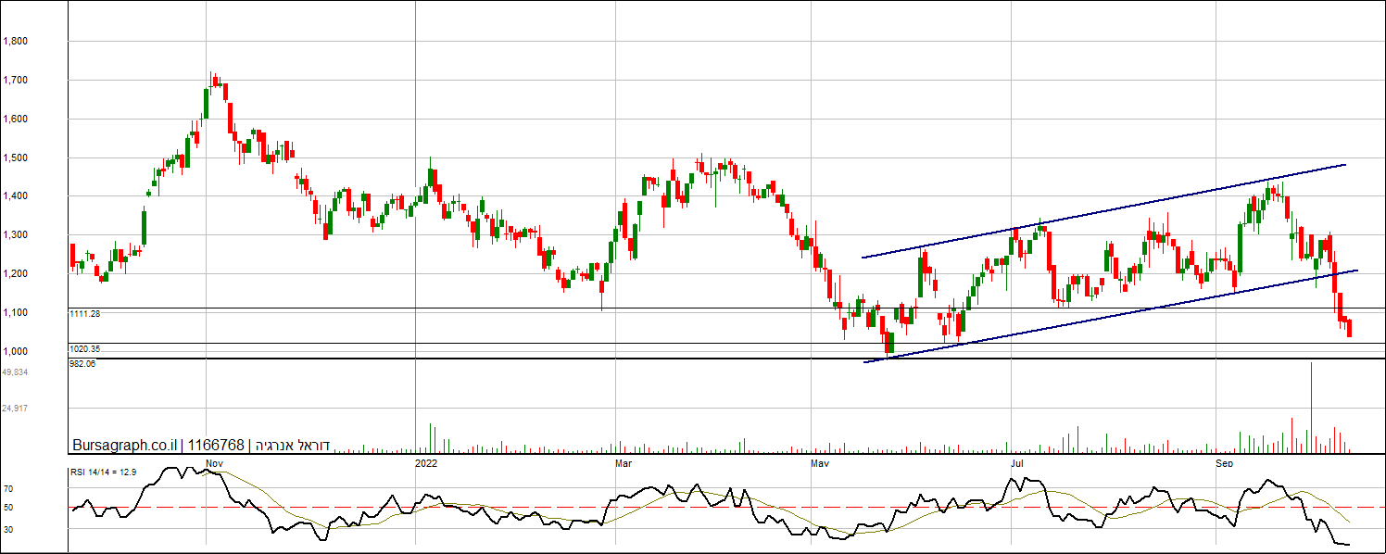Select the Sep date marker on time axis
Screen dimensions: 1386x554
click(1225, 461)
